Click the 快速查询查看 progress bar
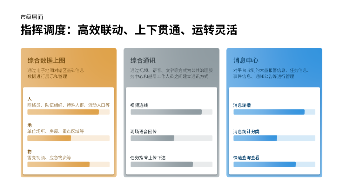 pyautogui.click(x=274, y=164)
